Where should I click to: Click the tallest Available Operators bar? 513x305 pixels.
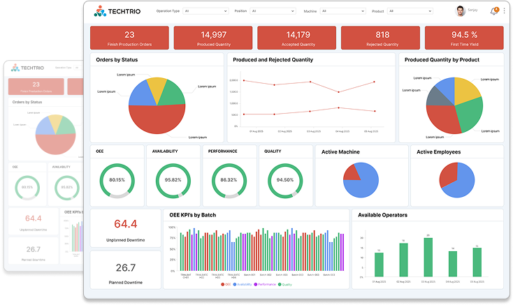point(428,257)
